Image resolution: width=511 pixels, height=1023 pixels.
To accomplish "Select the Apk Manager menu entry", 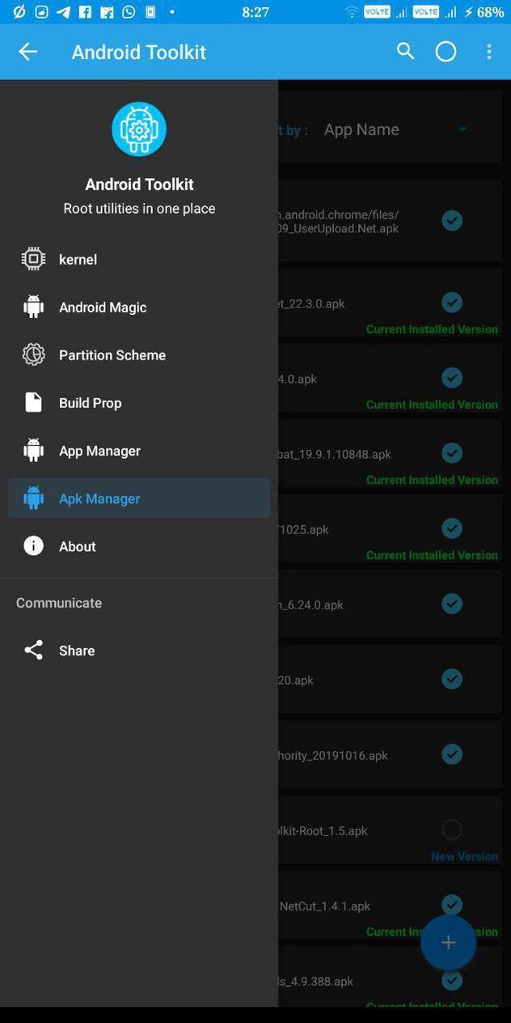I will [139, 498].
